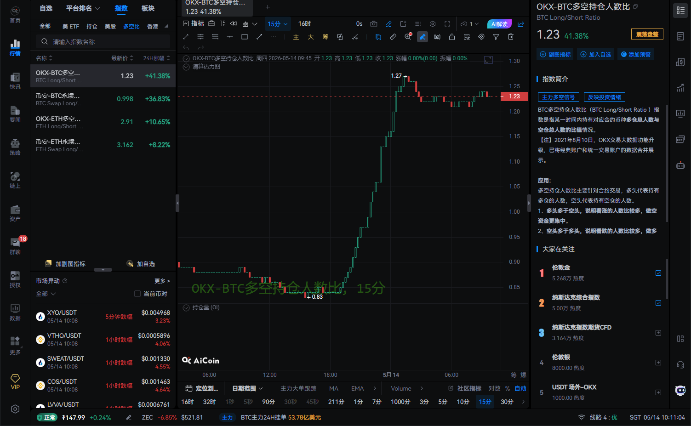Open the bookmark drawing-template icon

378,37
